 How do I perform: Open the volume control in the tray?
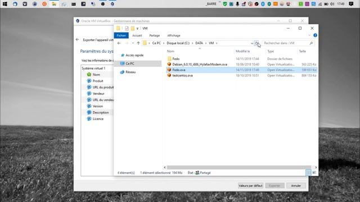(332, 4)
